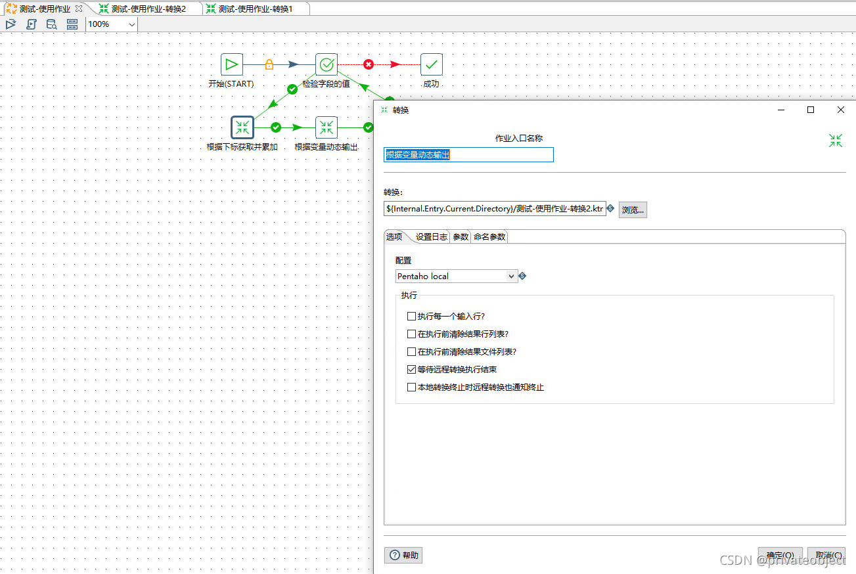Switch to 测试-使用作业 tab
856x574 pixels.
click(45, 9)
